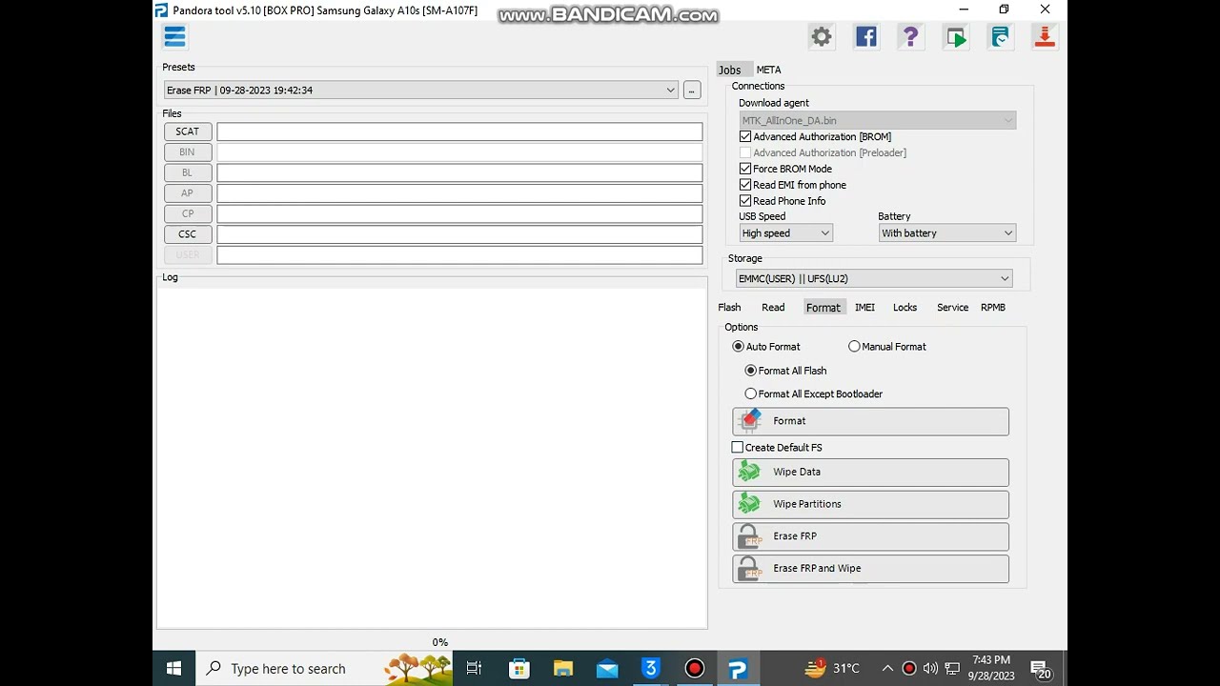This screenshot has height=686, width=1220.
Task: Launch Microsoft Store from taskbar
Action: tap(519, 669)
